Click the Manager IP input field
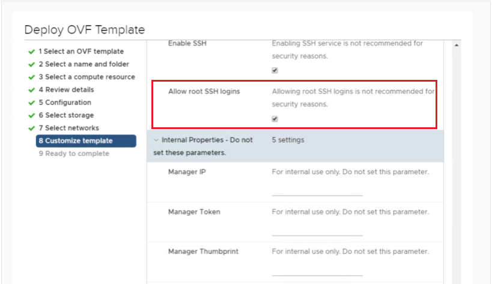This screenshot has width=492, height=284. (x=317, y=190)
